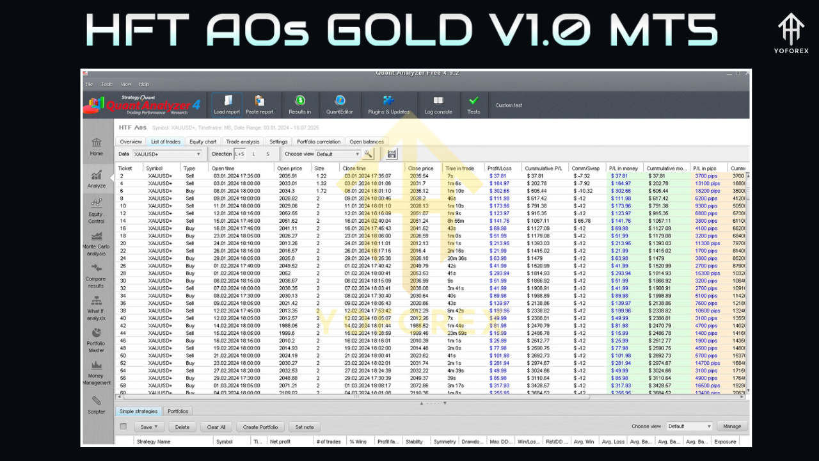819x461 pixels.
Task: Run the Tests tool
Action: (473, 104)
